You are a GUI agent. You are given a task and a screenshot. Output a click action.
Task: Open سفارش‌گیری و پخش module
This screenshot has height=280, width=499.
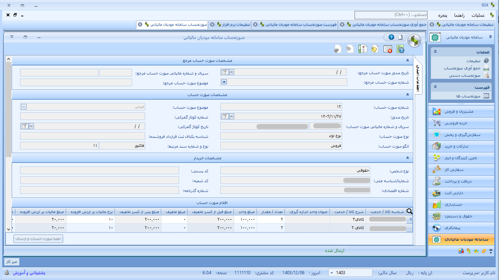[461, 135]
